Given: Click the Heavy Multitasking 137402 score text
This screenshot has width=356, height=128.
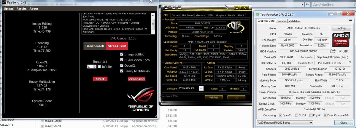Looking at the screenshot, I should click(42, 85).
